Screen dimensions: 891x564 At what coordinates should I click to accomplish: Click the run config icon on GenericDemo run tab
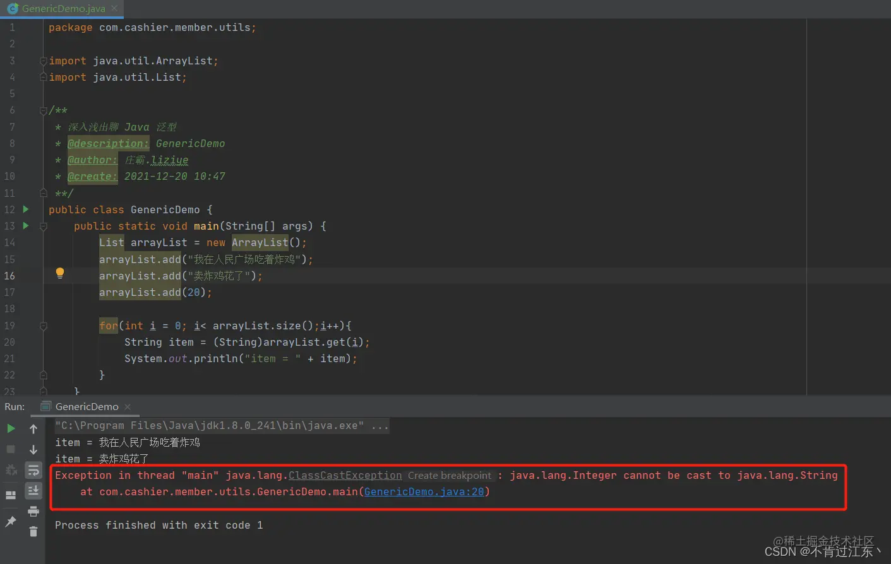coord(46,406)
